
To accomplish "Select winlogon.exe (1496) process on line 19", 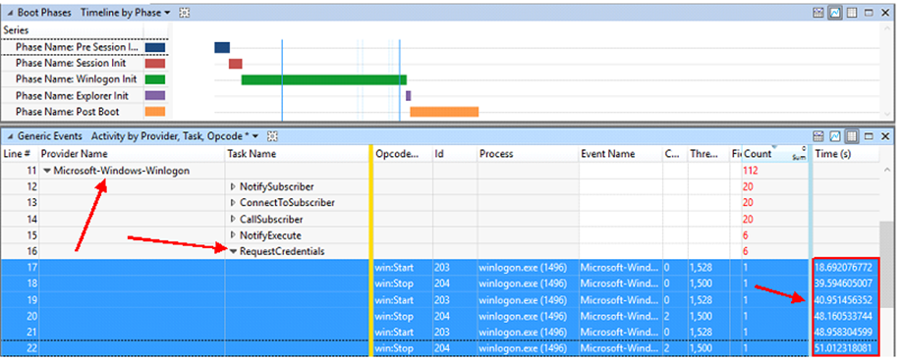I will pos(524,300).
